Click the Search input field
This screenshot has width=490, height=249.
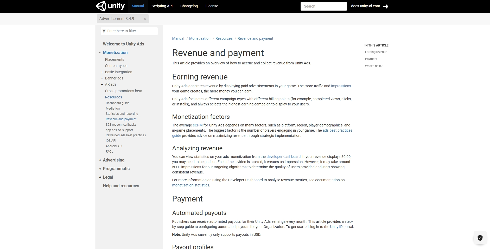click(x=324, y=6)
